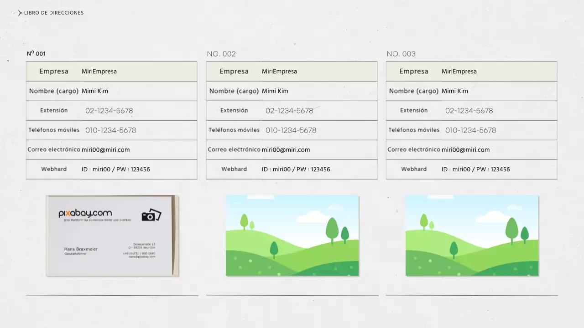Select the landscape image under card 002

pyautogui.click(x=292, y=236)
